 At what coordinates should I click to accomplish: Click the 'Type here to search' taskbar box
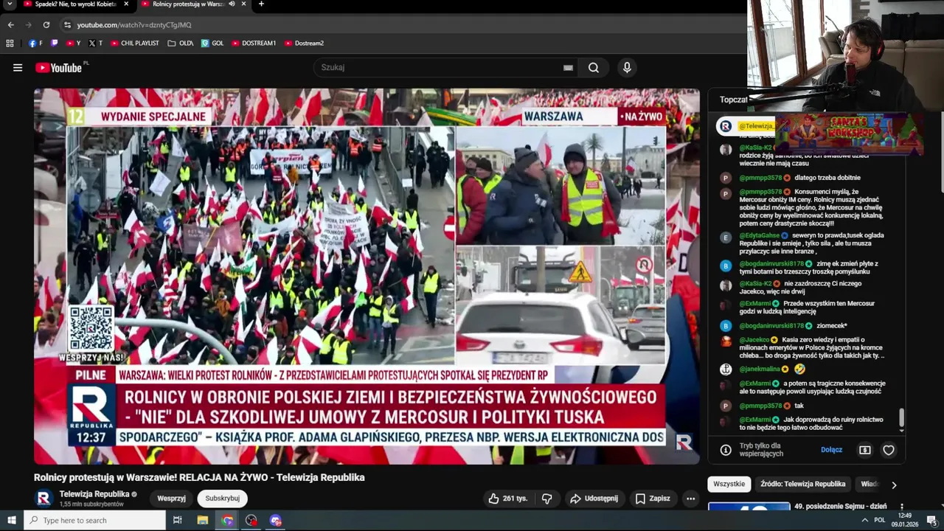(x=94, y=520)
